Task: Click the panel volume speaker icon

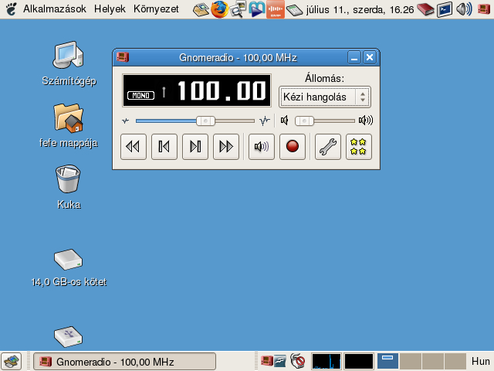Action: [x=463, y=9]
